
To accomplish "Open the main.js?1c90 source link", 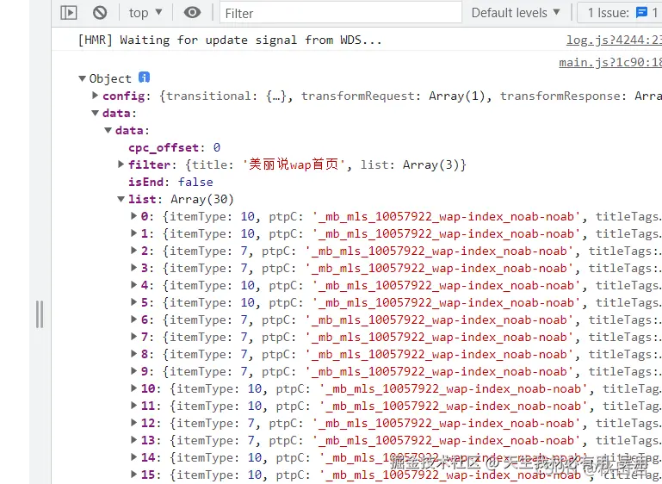I will [x=610, y=63].
